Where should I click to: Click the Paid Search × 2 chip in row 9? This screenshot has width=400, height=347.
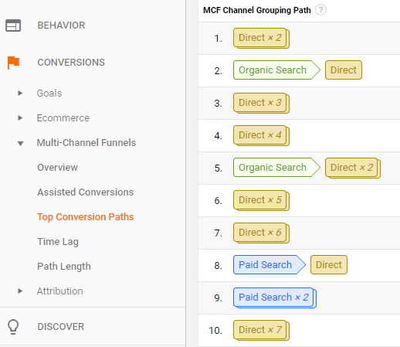275,298
